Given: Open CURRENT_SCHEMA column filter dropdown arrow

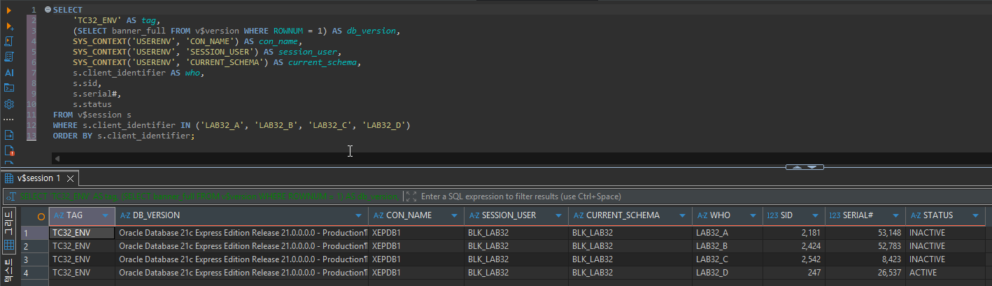Looking at the screenshot, I should point(683,215).
